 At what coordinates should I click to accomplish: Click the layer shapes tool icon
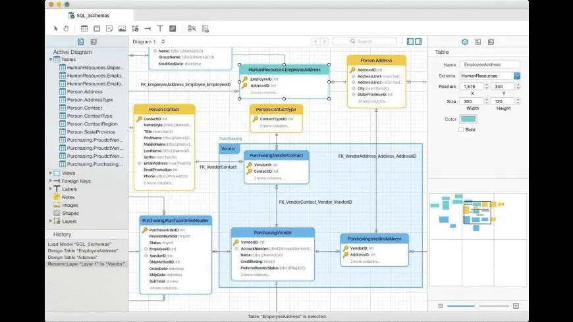click(173, 28)
